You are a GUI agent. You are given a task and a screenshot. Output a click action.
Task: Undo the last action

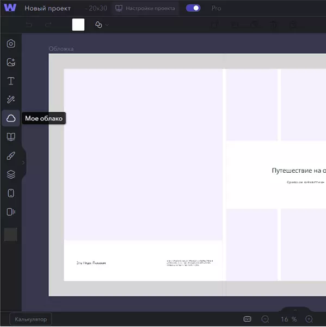(x=29, y=25)
